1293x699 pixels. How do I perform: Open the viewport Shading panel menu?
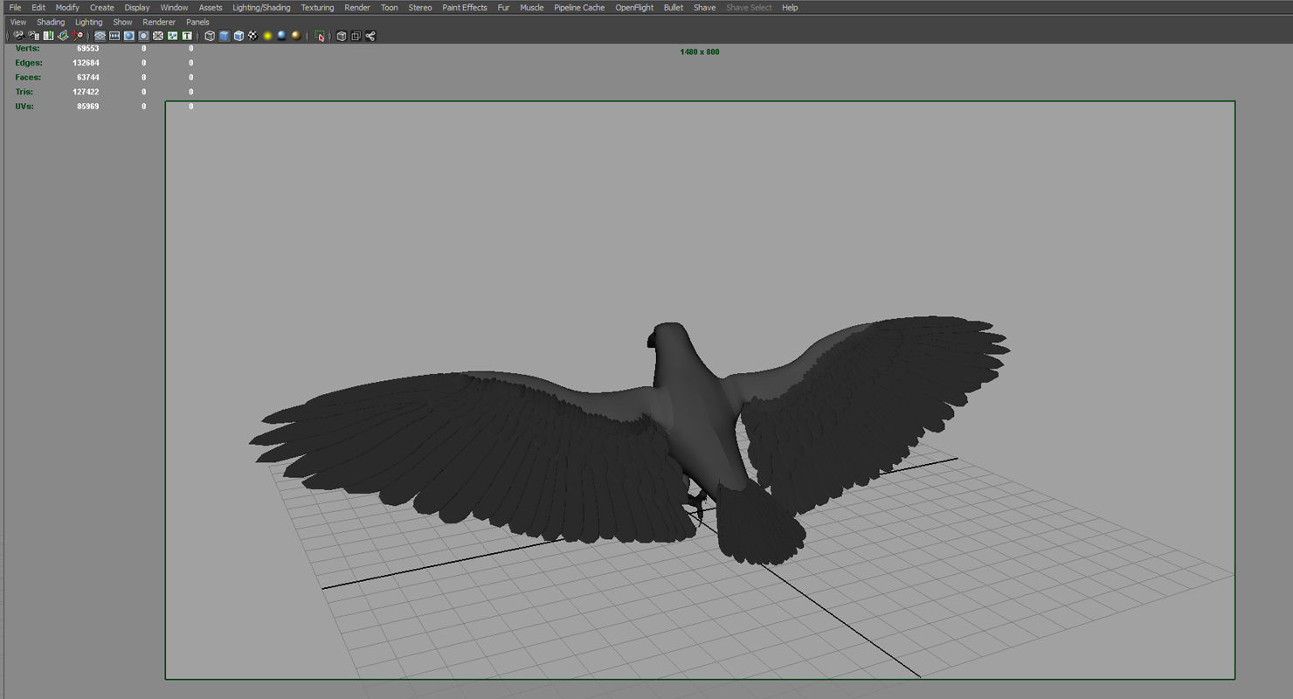pyautogui.click(x=51, y=22)
